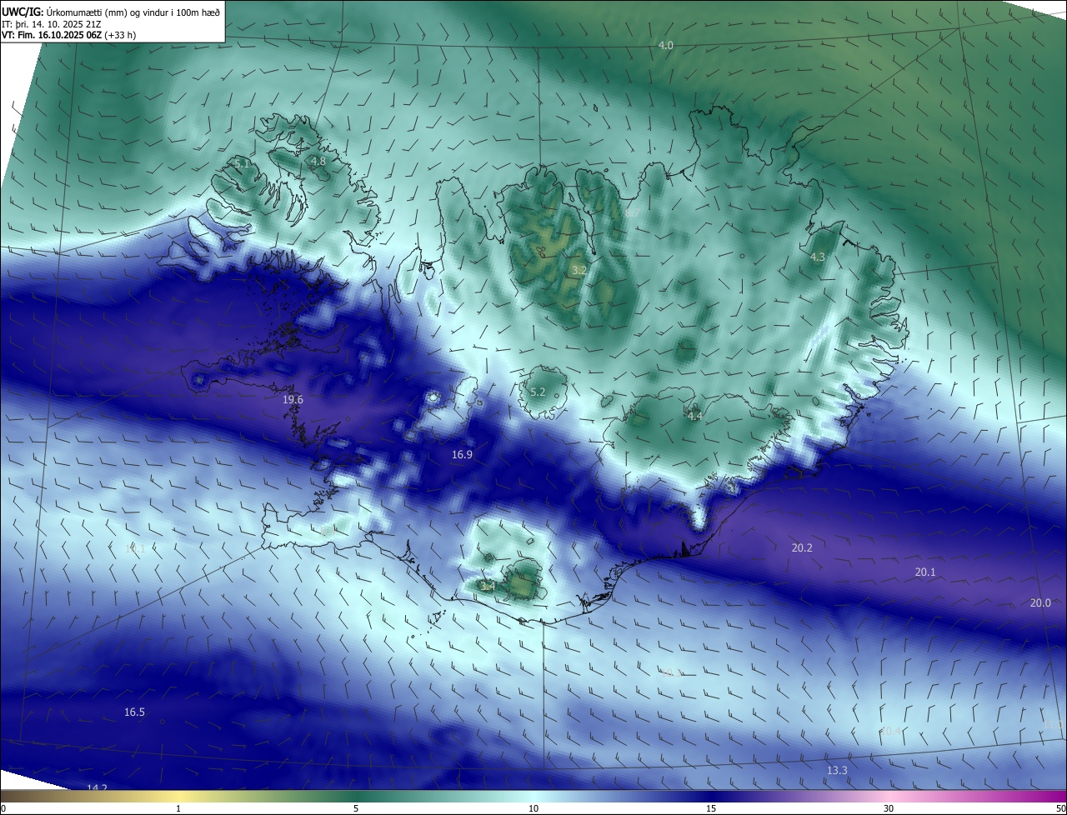This screenshot has width=1067, height=815.
Task: Click the 19.6 value label on the map
Action: 293,400
